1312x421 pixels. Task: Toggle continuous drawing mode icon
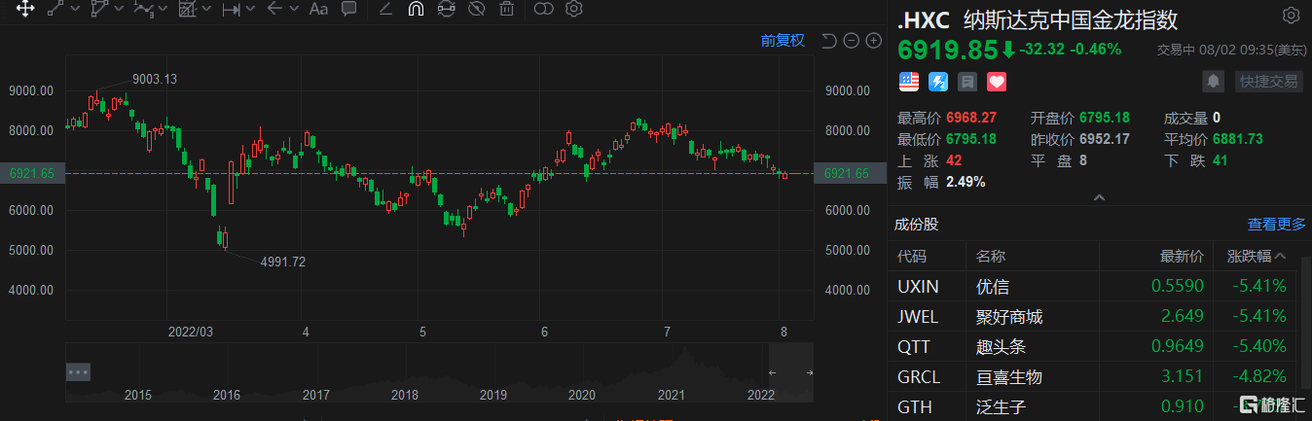coord(446,10)
